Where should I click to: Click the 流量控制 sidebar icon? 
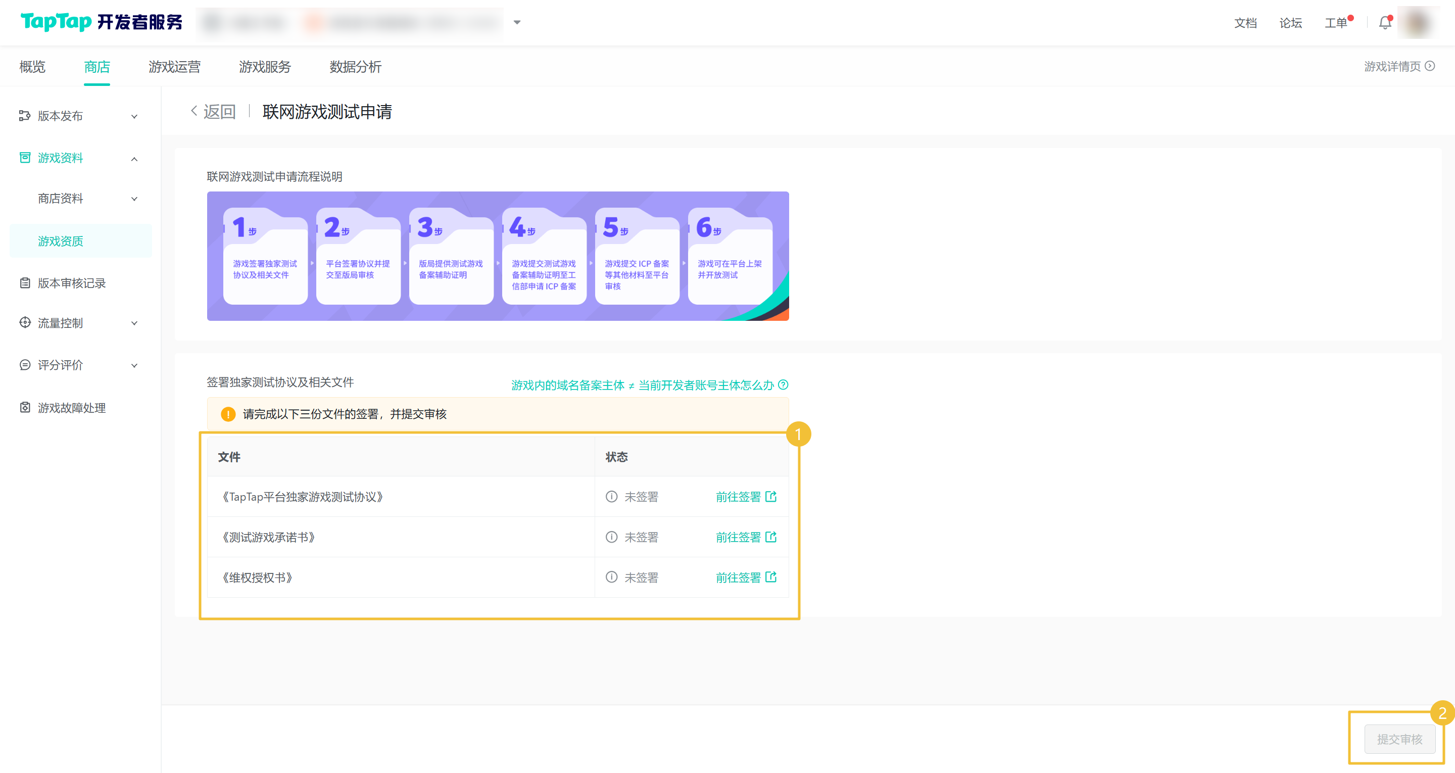25,323
